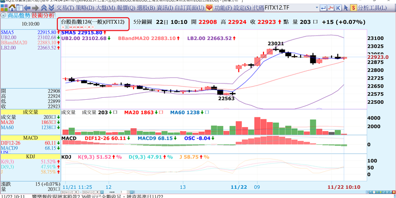Open the 報價(Q) menu
396x198 pixels.
coord(126,8)
